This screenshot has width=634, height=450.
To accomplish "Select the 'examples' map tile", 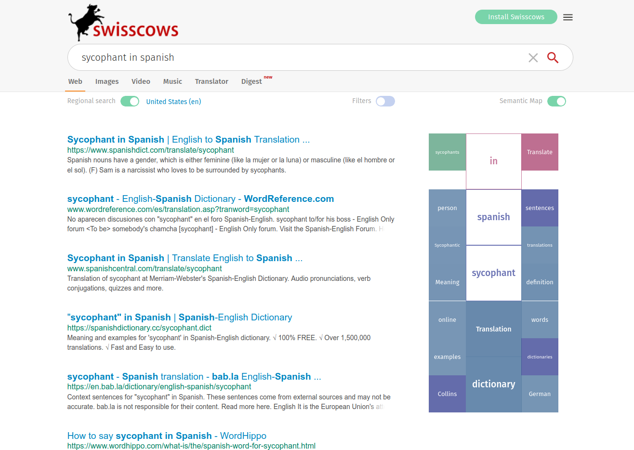I will click(x=447, y=357).
